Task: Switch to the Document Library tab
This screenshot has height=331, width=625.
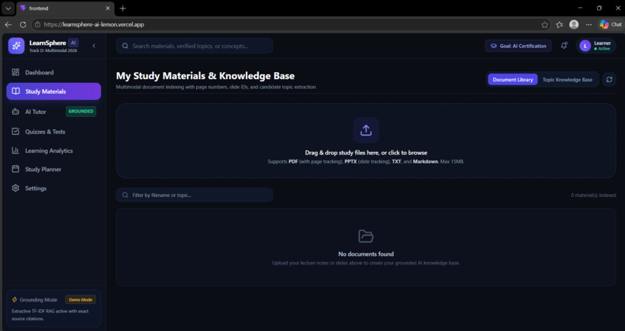Action: click(513, 80)
